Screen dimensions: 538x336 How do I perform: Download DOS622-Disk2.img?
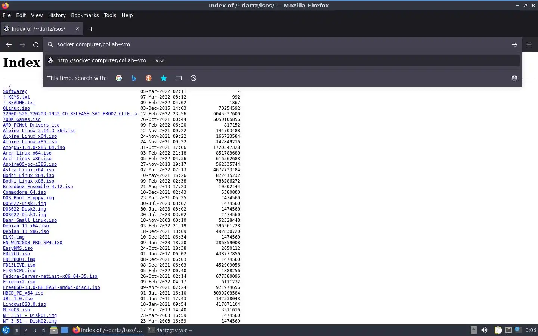25,209
